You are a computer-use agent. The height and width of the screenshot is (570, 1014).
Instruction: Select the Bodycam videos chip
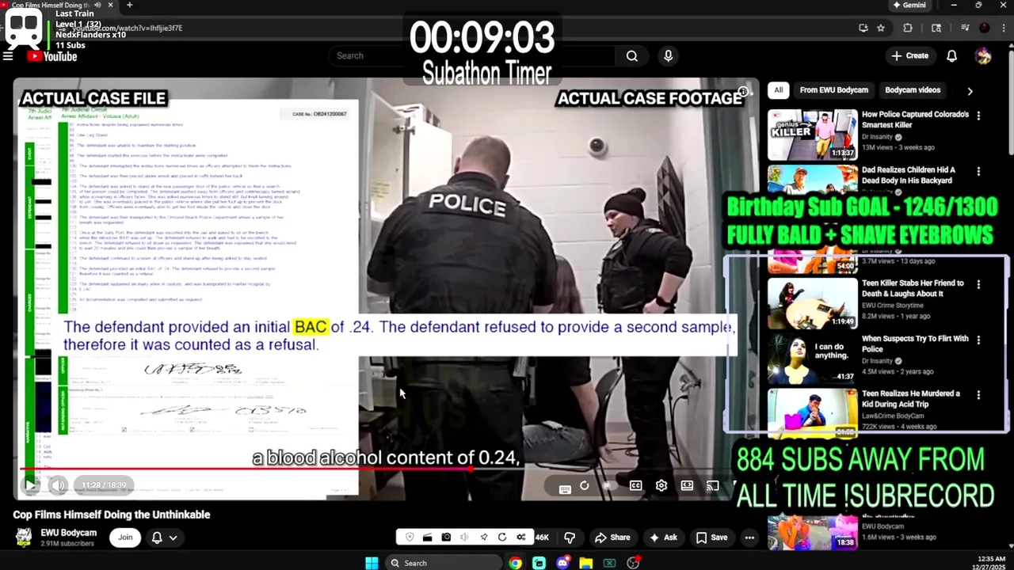[x=913, y=90]
